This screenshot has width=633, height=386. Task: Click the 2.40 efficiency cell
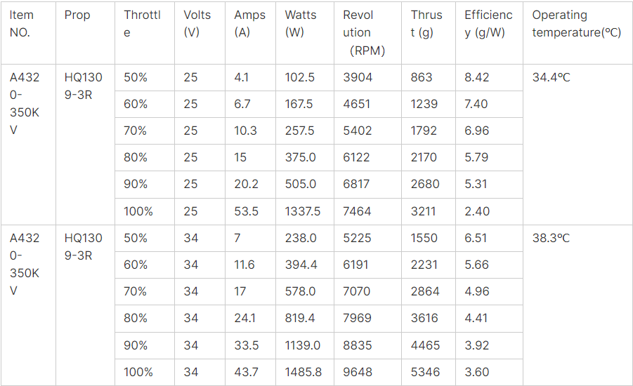[476, 211]
